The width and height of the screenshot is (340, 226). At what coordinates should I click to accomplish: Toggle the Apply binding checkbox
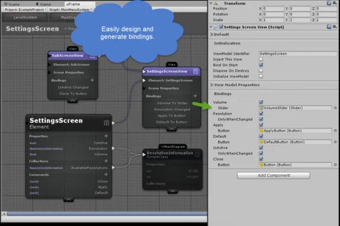click(x=261, y=125)
